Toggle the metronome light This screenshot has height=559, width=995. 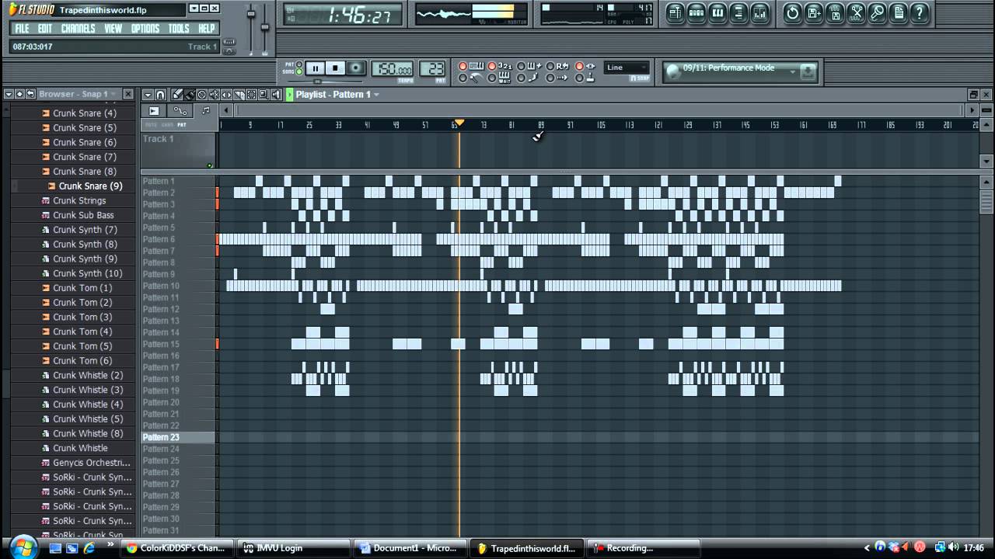(463, 78)
